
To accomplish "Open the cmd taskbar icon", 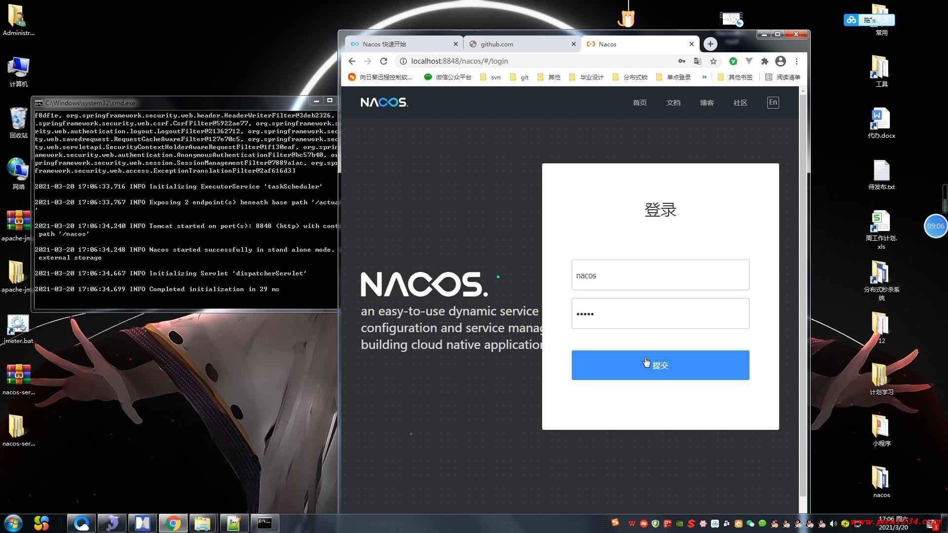I will click(265, 523).
